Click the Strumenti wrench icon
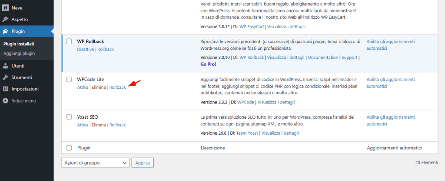The width and height of the screenshot is (445, 181). click(x=5, y=77)
